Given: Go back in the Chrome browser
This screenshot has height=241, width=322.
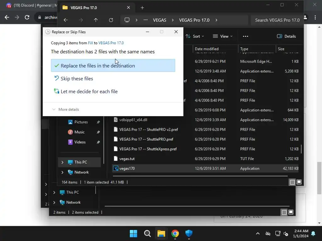Looking at the screenshot, I should click(7, 17).
